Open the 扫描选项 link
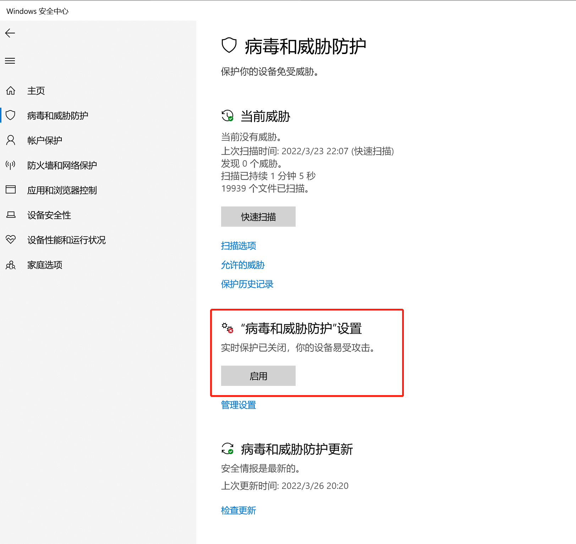 coord(238,246)
